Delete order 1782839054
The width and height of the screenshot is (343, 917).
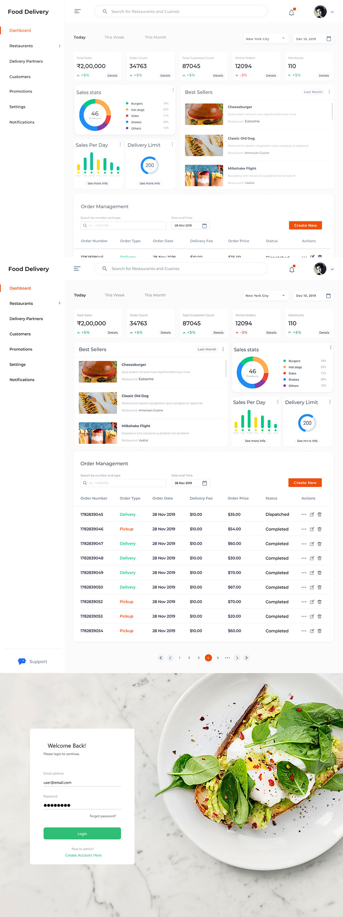320,631
